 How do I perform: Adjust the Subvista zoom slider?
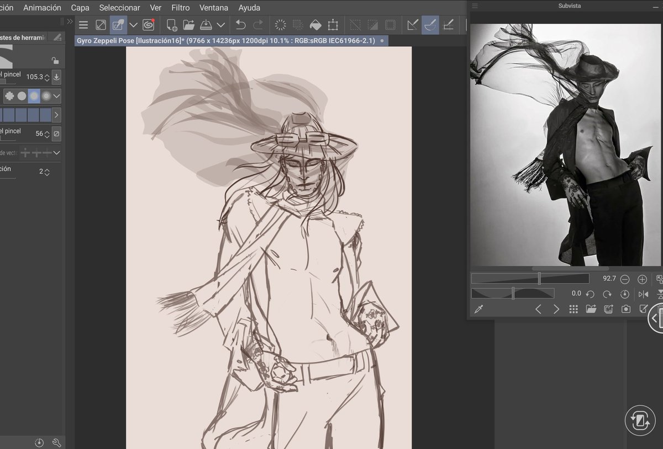click(530, 279)
